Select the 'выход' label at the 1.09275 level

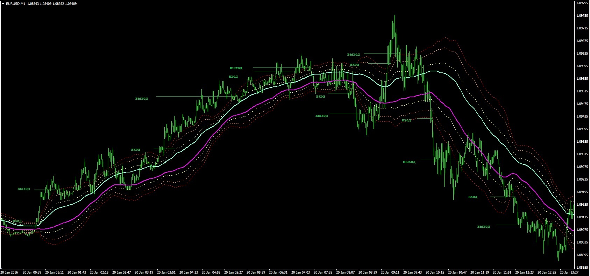(x=409, y=162)
